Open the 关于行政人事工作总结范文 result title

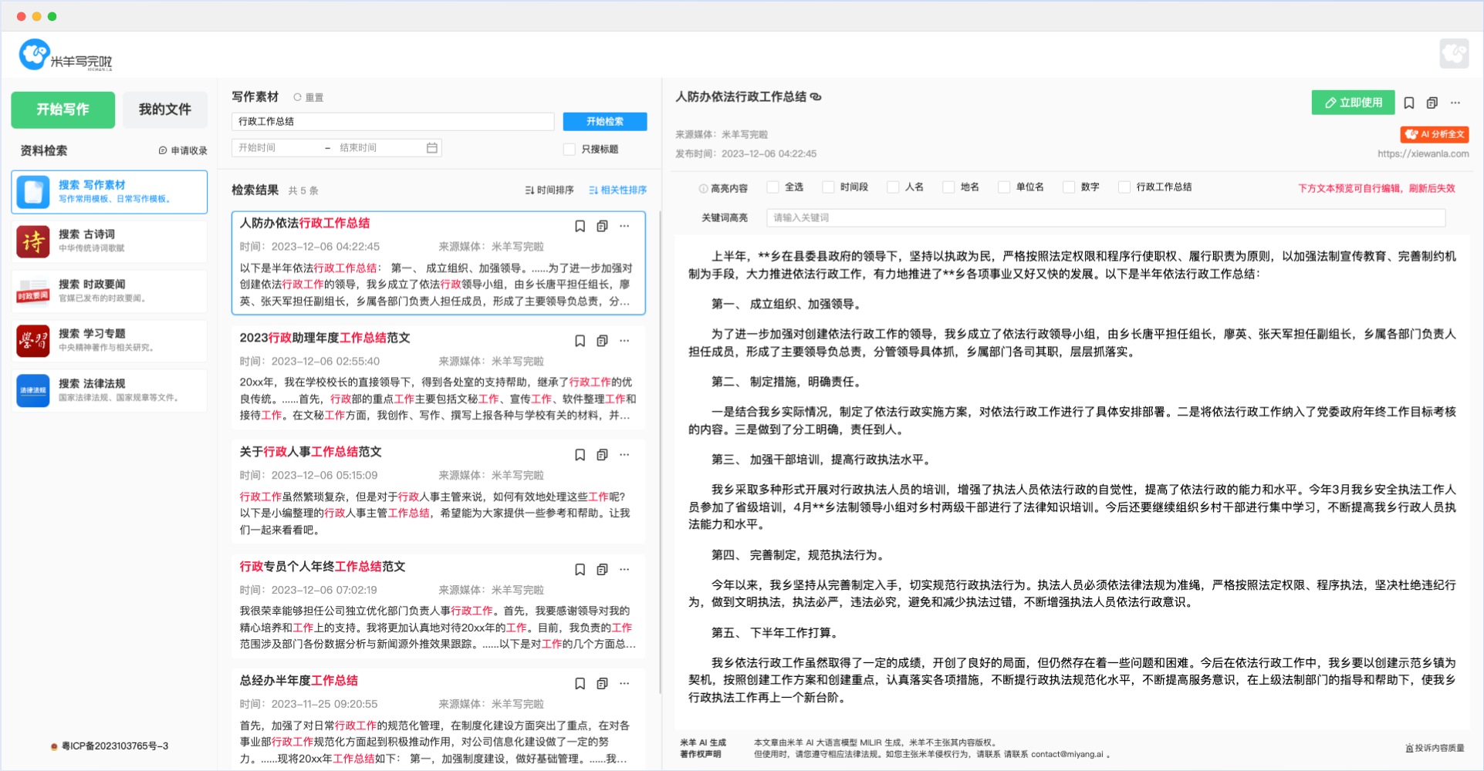pos(310,452)
